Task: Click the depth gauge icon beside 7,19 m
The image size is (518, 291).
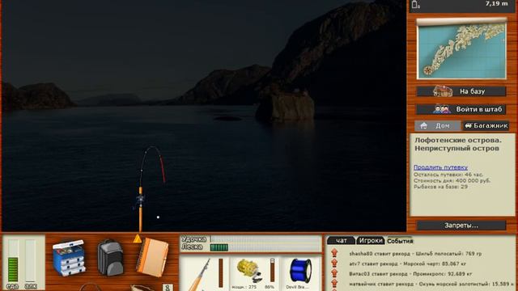Action: pyautogui.click(x=415, y=4)
